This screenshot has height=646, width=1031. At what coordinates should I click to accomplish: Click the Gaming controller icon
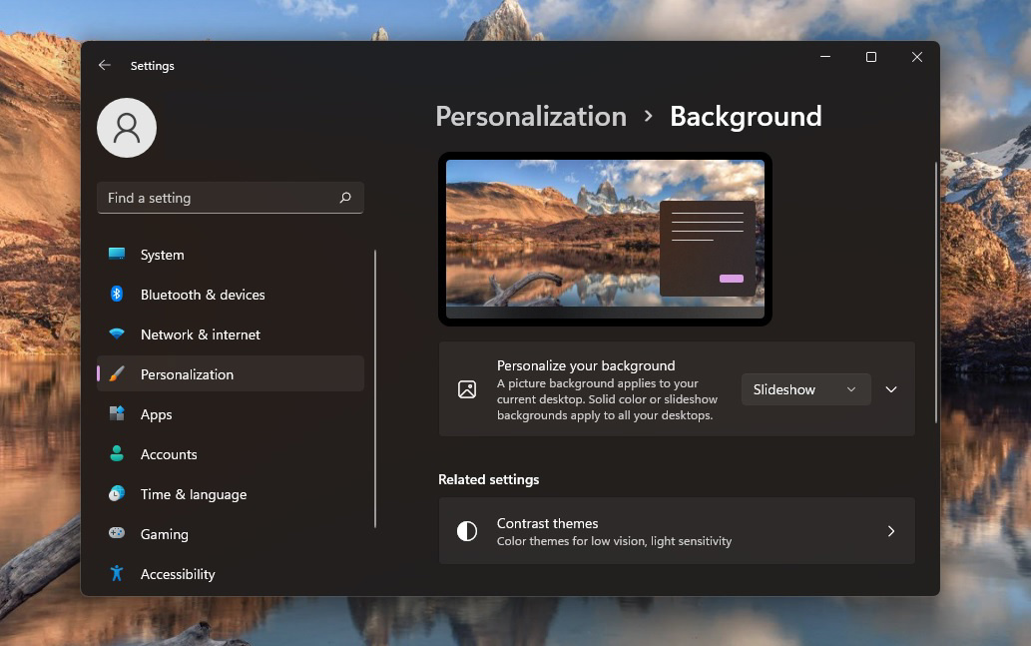coord(117,534)
